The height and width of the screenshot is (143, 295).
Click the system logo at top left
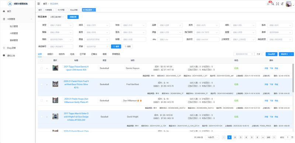pos(10,4)
